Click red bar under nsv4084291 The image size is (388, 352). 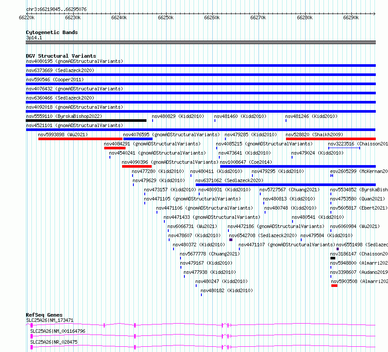pos(115,148)
